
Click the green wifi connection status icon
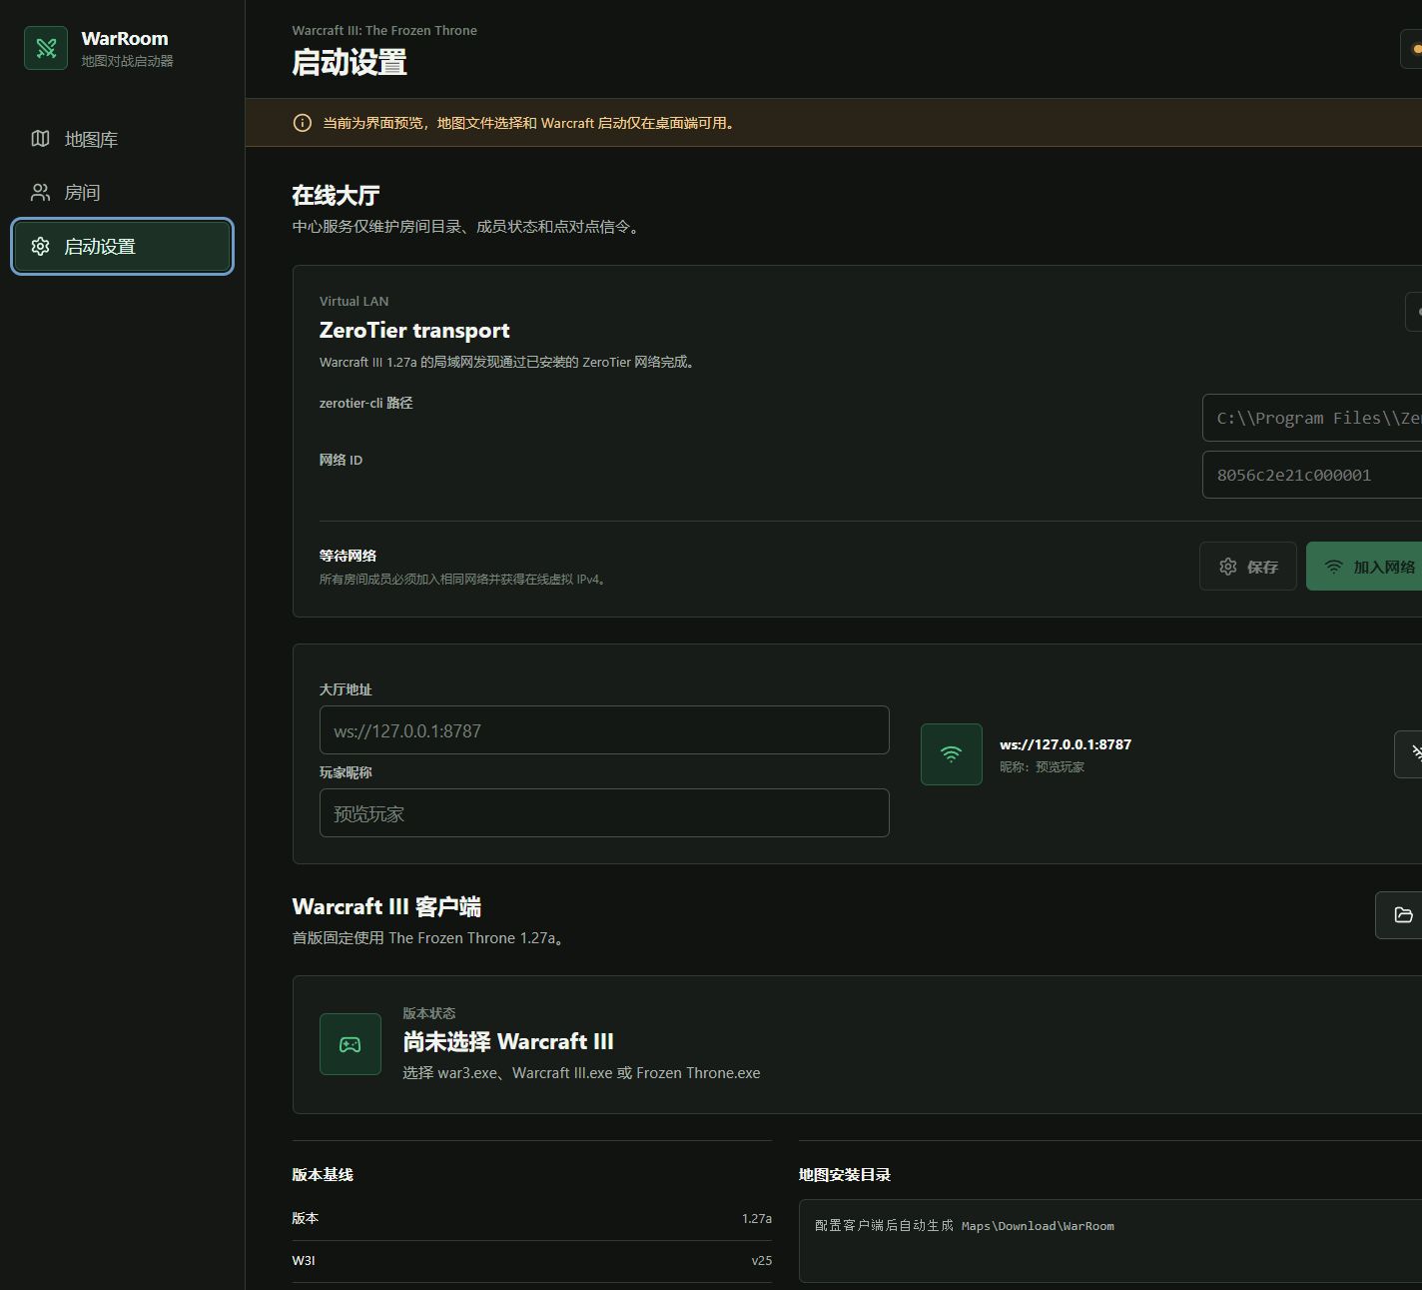[952, 754]
